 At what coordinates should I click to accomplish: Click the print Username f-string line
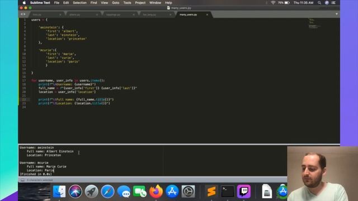pos(67,84)
